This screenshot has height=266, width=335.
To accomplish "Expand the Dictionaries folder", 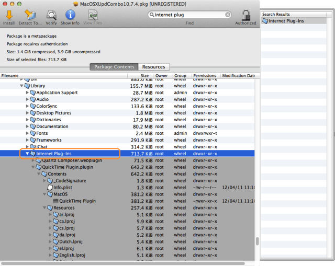I will pyautogui.click(x=27, y=120).
